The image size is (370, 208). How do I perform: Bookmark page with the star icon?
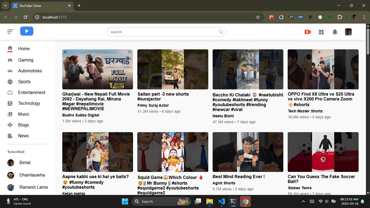point(258,17)
